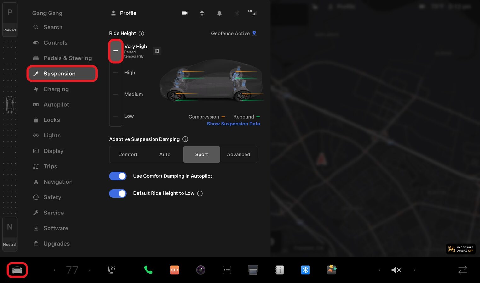Go to Autopilot settings
This screenshot has width=480, height=283.
pos(56,104)
